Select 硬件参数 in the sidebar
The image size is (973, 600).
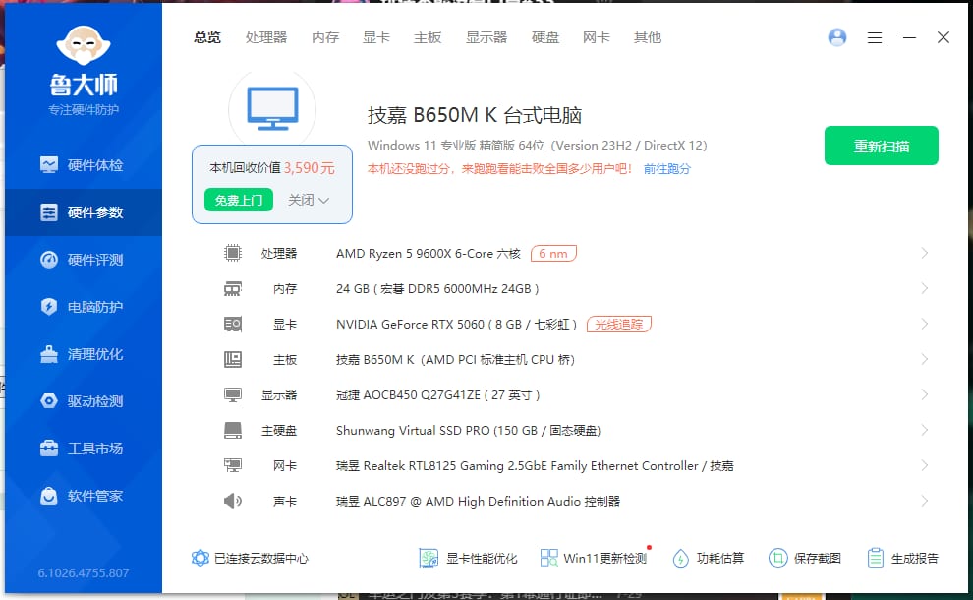coord(83,212)
